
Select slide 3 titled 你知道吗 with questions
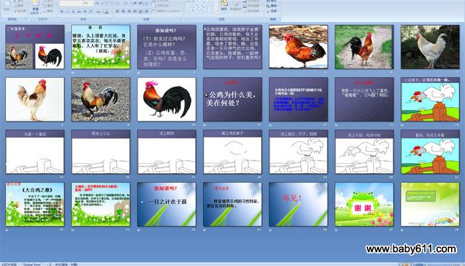[166, 47]
